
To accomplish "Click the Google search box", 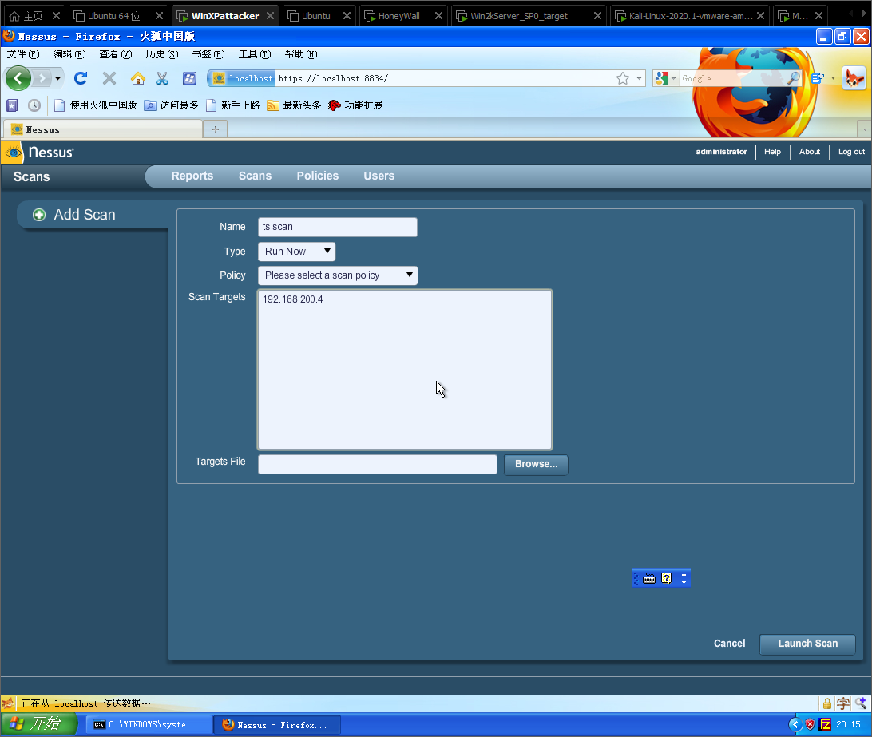I will tap(733, 78).
